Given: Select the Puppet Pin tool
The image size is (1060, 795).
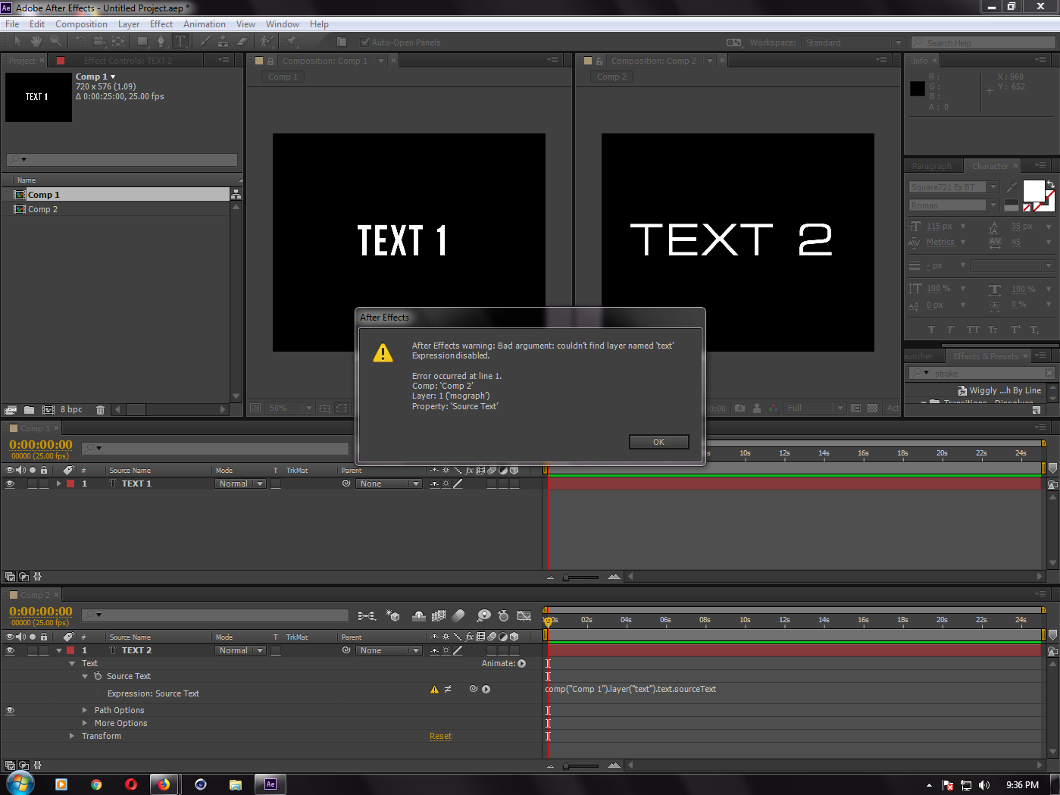Looking at the screenshot, I should [292, 41].
